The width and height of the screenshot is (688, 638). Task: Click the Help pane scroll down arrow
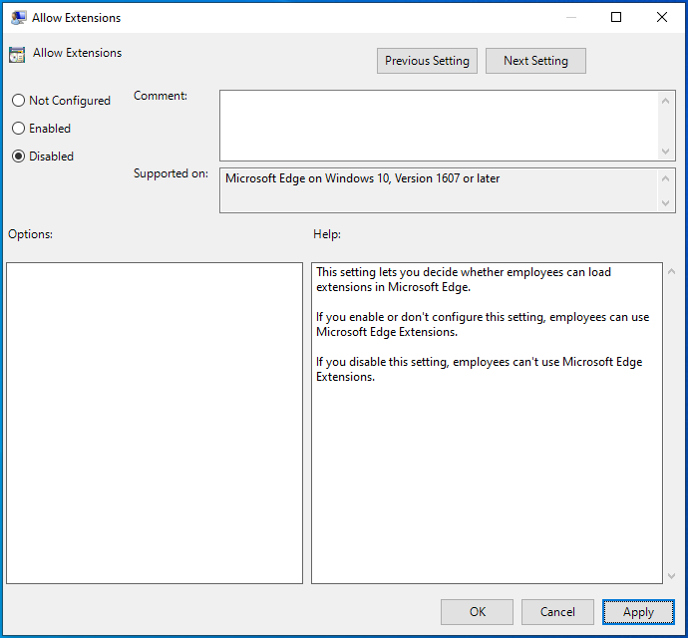point(671,575)
